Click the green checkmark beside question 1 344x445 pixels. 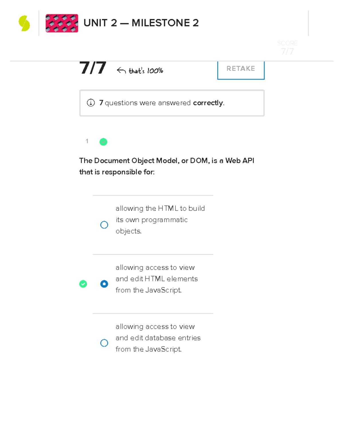[x=103, y=142]
